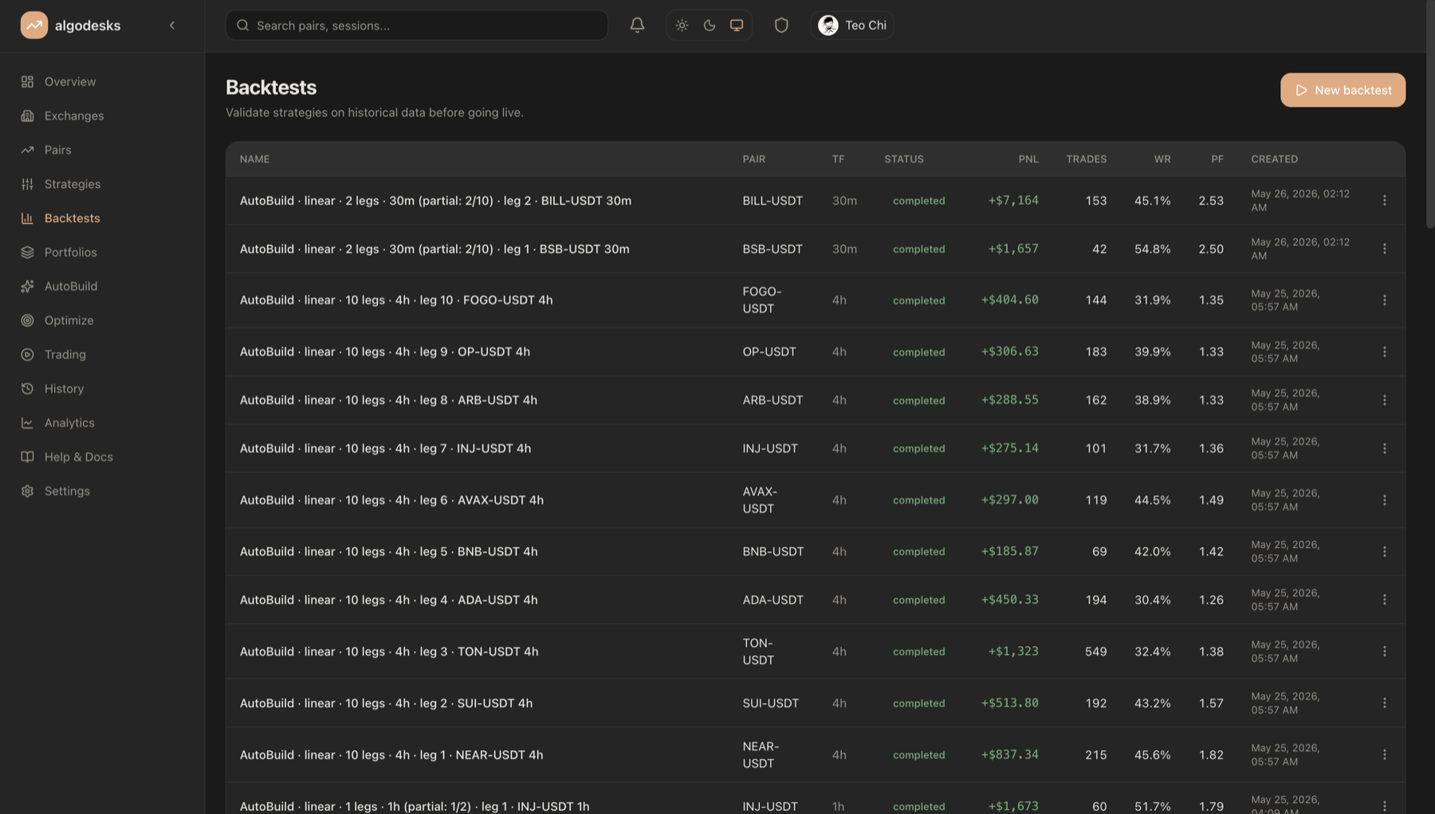Open the leg 1 NEAR-USDT 4h backtest name
The height and width of the screenshot is (814, 1435).
click(x=391, y=755)
